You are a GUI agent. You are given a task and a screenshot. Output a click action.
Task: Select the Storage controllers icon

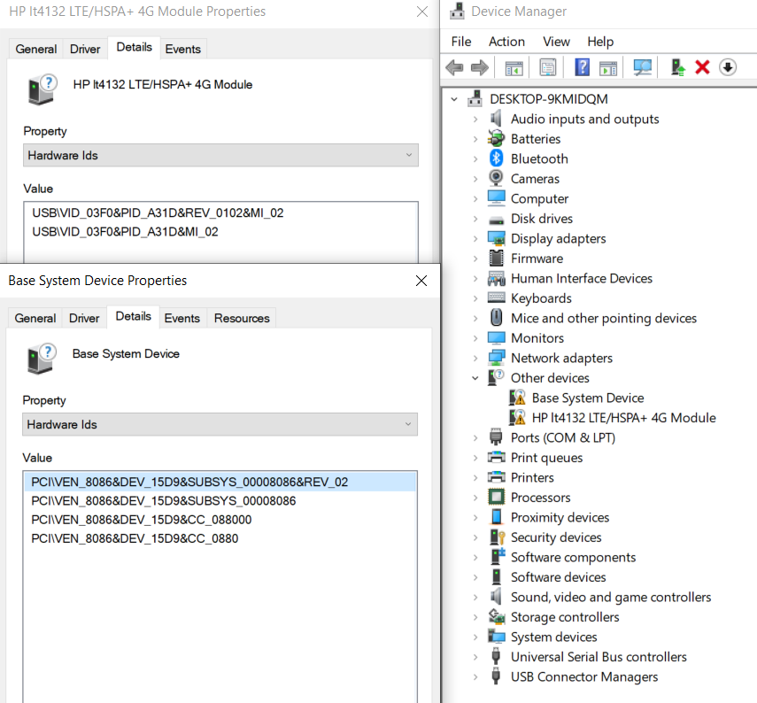point(497,616)
